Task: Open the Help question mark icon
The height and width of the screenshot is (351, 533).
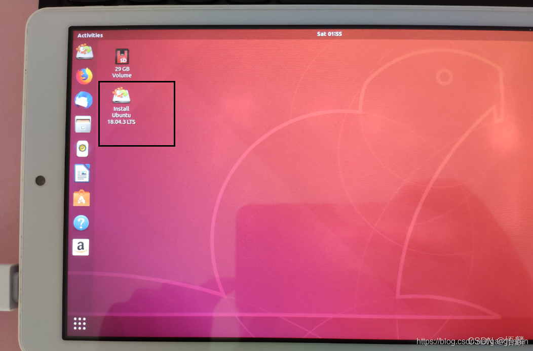Action: pyautogui.click(x=81, y=223)
